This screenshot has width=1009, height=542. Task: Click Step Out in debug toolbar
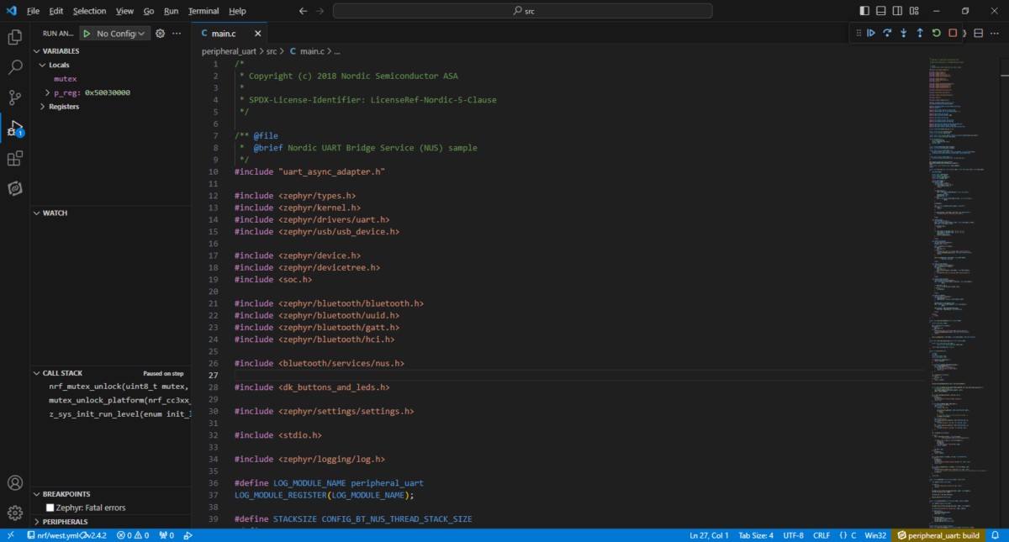pos(920,33)
